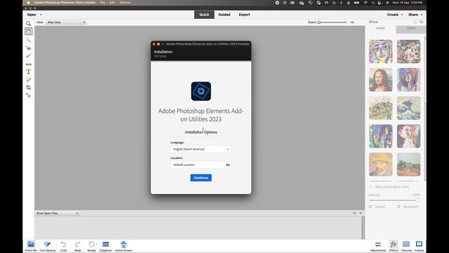Screen dimensions: 449x253
Task: Toggle the Subject checkbox
Action: pyautogui.click(x=370, y=207)
